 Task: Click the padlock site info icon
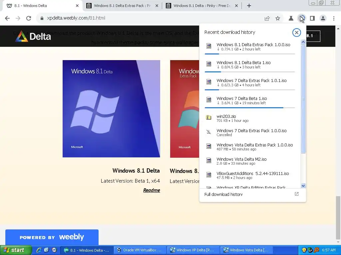click(x=42, y=18)
